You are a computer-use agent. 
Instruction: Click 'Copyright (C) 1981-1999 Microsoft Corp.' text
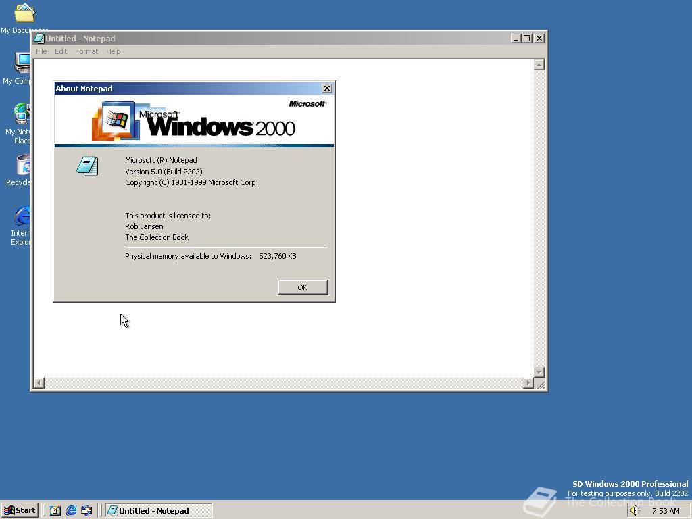pyautogui.click(x=191, y=182)
